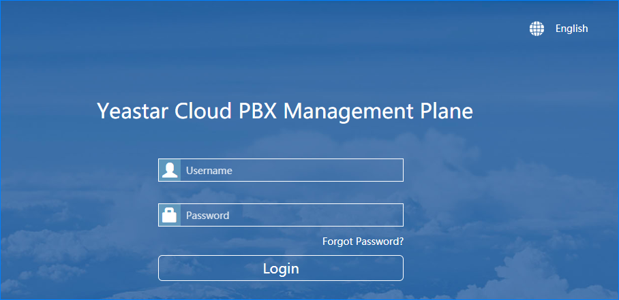The height and width of the screenshot is (300, 619).
Task: Click the user silhouette icon
Action: click(170, 170)
